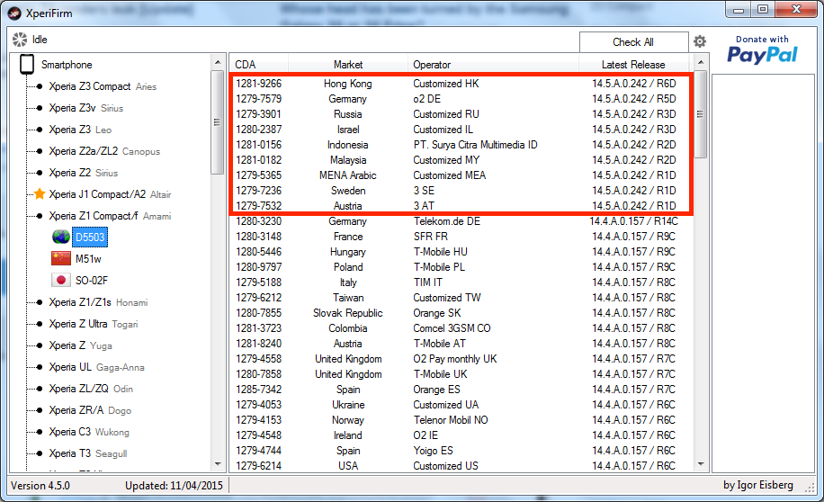Select the Telekom.de DE row
This screenshot has width=824, height=502.
[x=461, y=221]
